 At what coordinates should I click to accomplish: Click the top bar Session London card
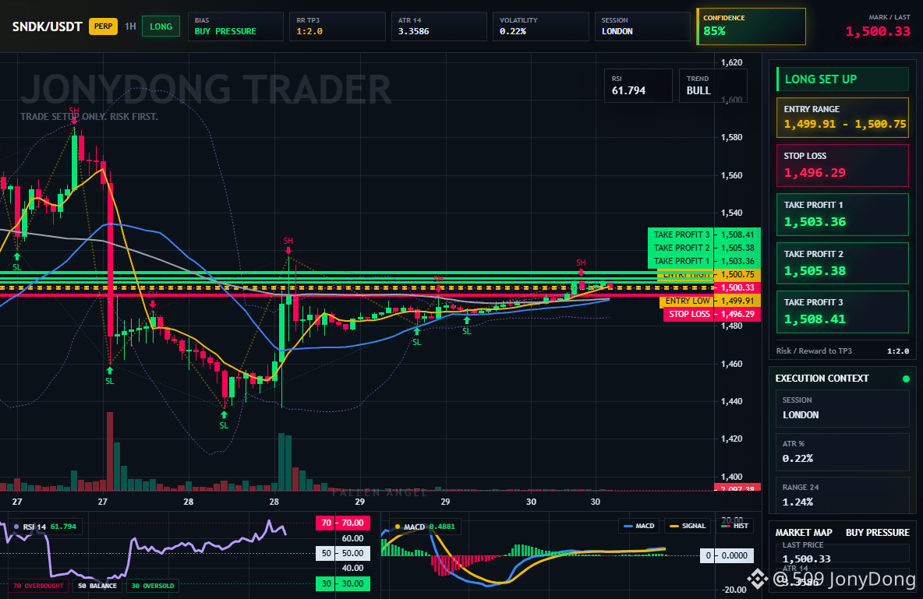coord(642,26)
